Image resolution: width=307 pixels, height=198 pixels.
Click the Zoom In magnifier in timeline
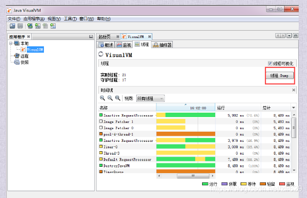coord(102,98)
